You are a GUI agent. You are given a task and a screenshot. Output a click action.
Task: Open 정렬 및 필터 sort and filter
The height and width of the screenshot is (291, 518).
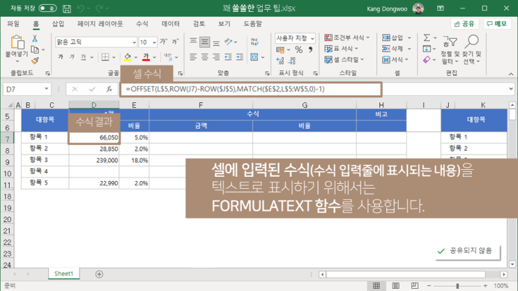pos(450,49)
